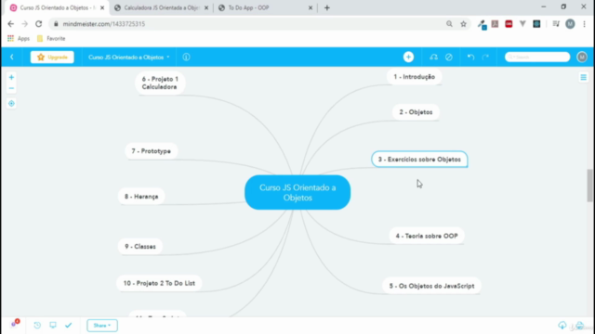
Task: Close the To Do App browser tab
Action: (310, 7)
